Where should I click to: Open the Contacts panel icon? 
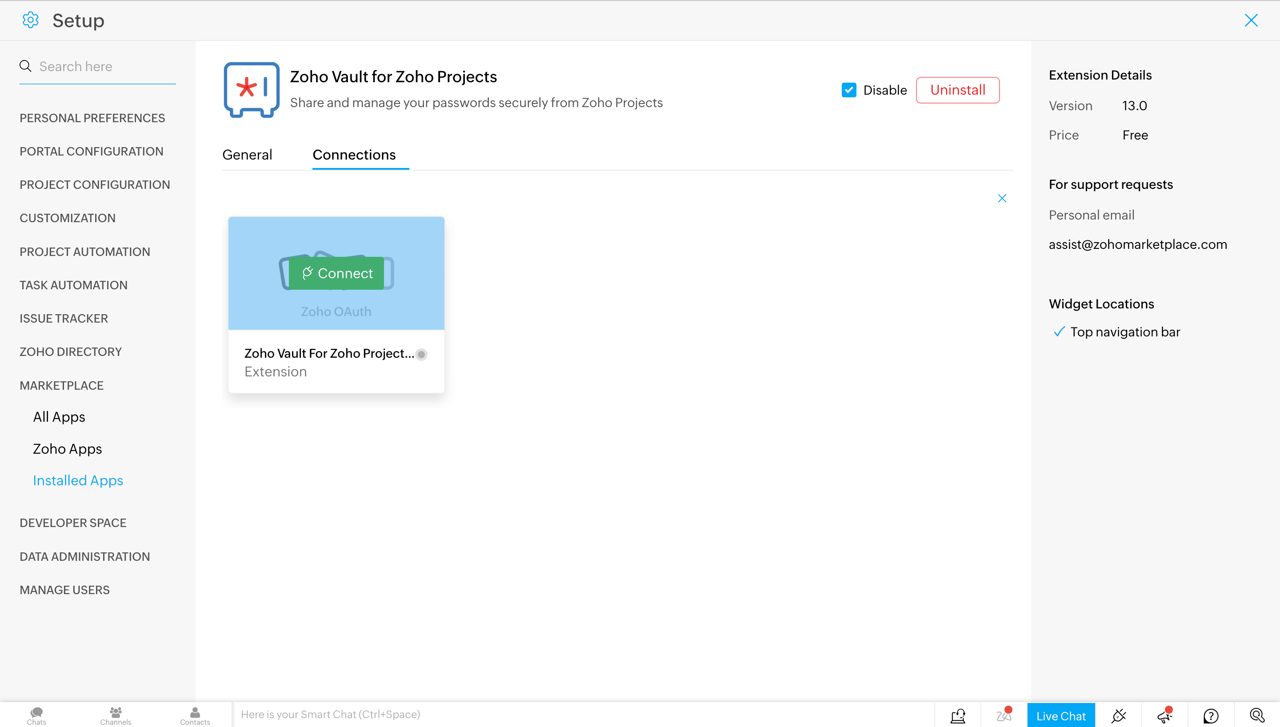195,715
